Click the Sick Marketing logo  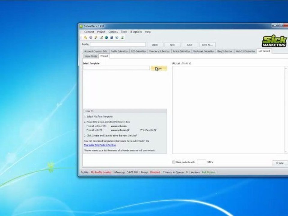pyautogui.click(x=274, y=41)
